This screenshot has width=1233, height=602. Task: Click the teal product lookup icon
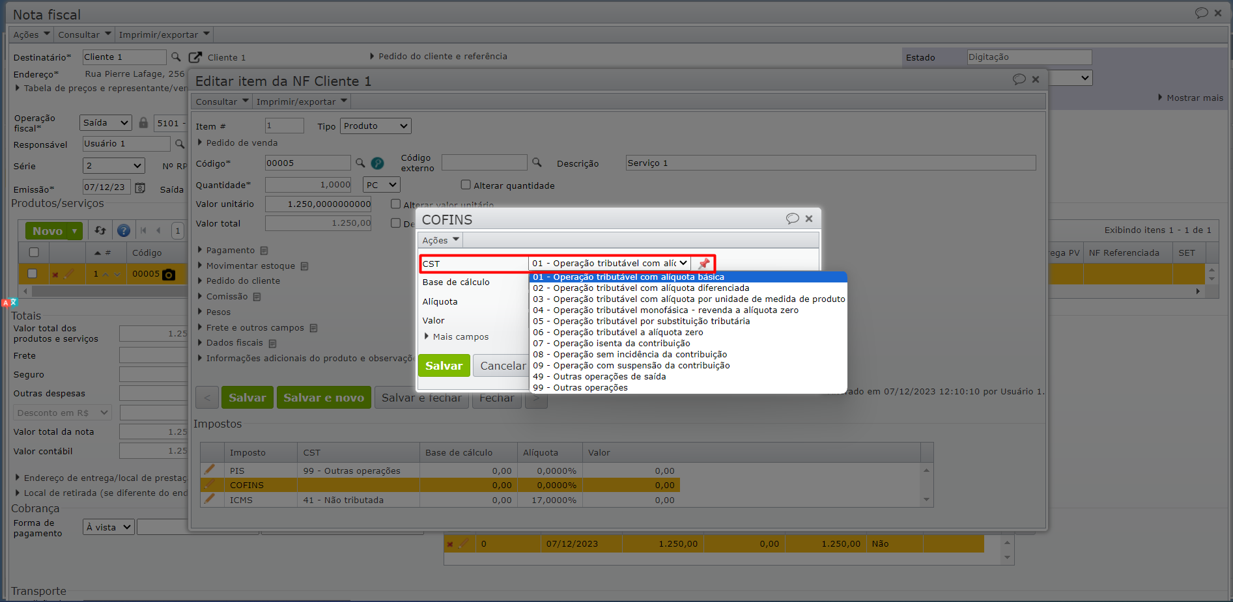coord(377,163)
